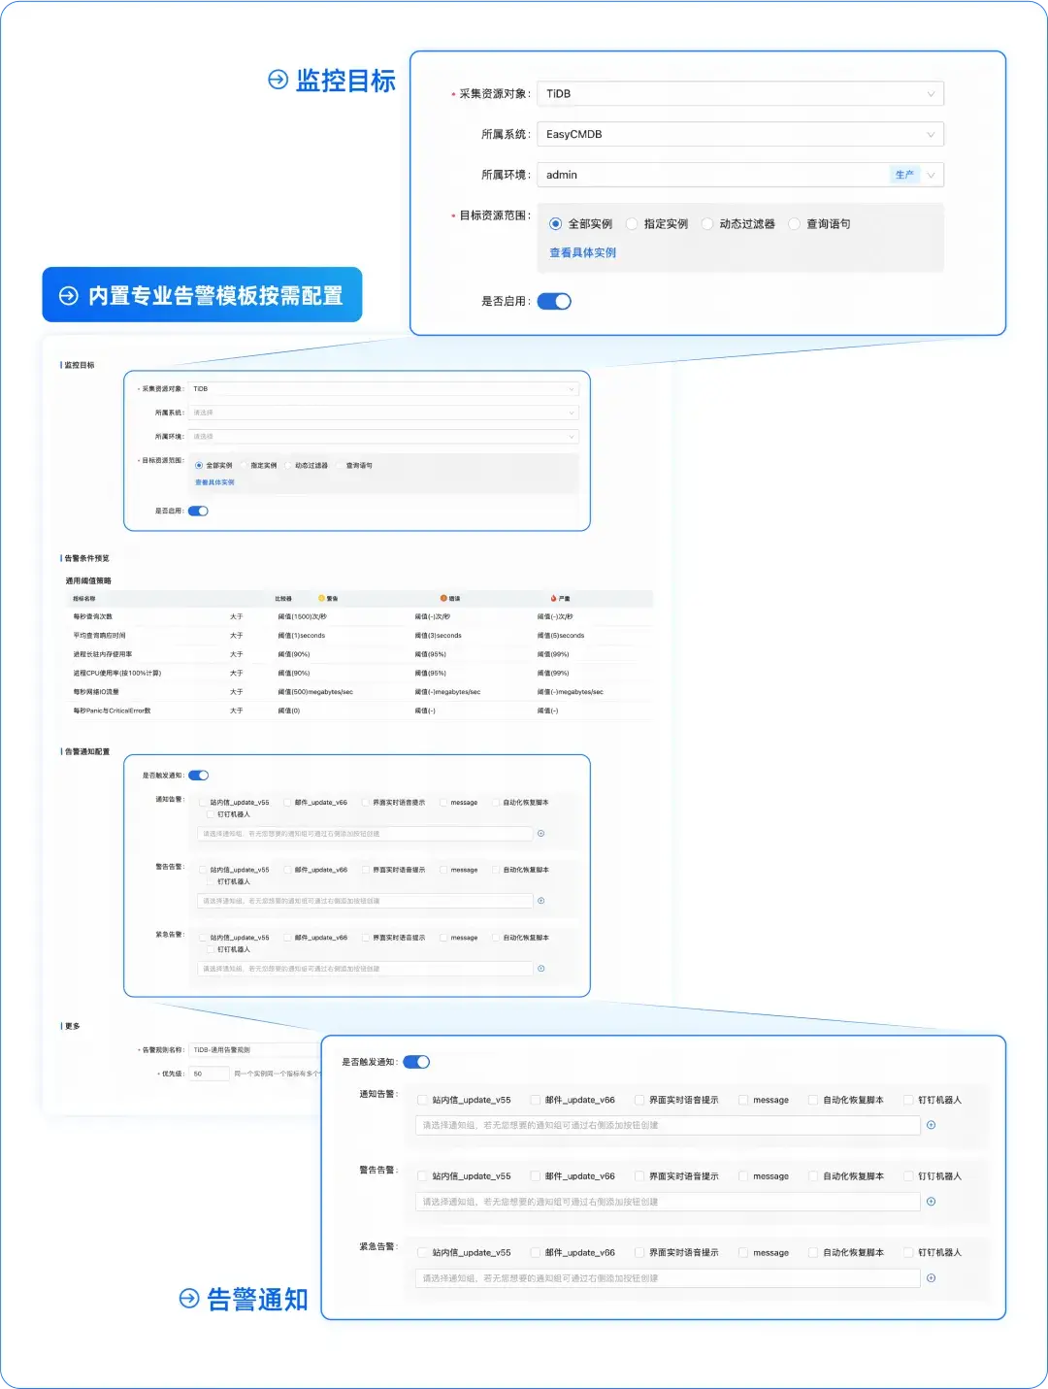Select the 指定实例 radio button

(633, 223)
